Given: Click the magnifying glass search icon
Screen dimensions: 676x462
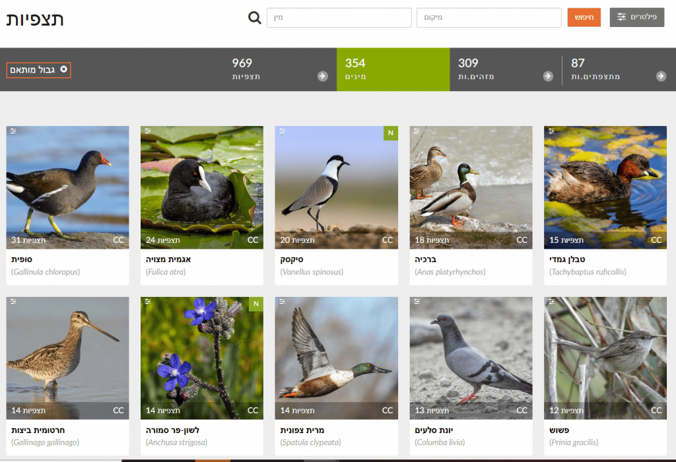Looking at the screenshot, I should pyautogui.click(x=255, y=18).
